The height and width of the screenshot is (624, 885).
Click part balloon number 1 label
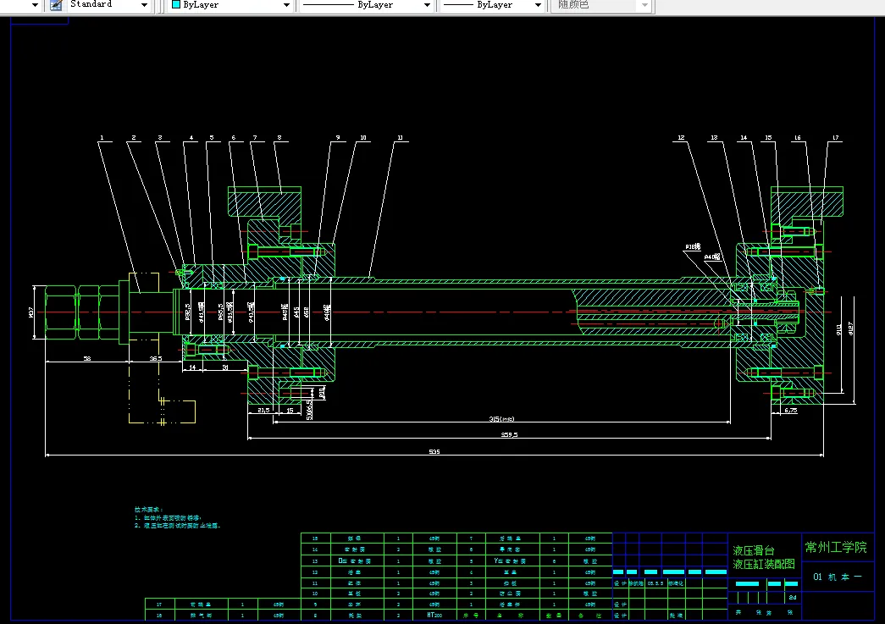[x=102, y=137]
